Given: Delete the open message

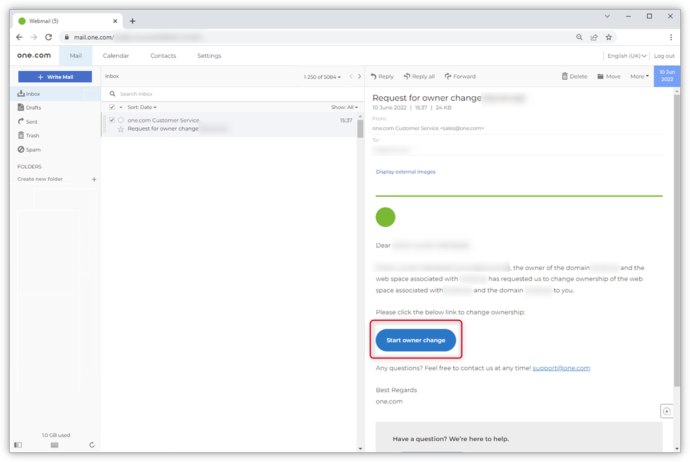Looking at the screenshot, I should [574, 76].
